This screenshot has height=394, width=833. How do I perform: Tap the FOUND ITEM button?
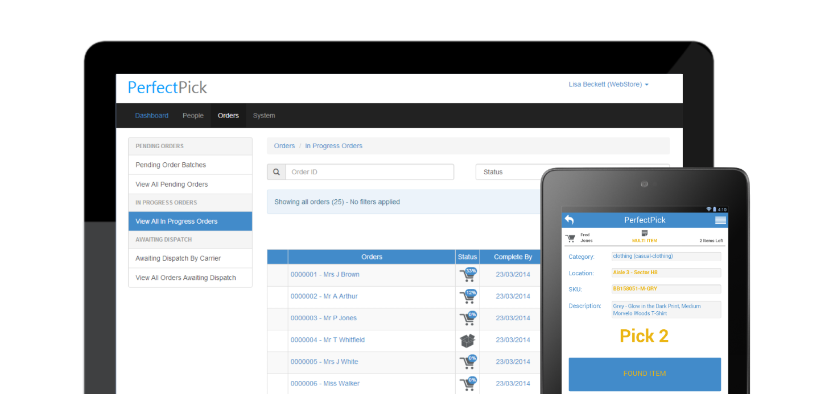click(644, 374)
